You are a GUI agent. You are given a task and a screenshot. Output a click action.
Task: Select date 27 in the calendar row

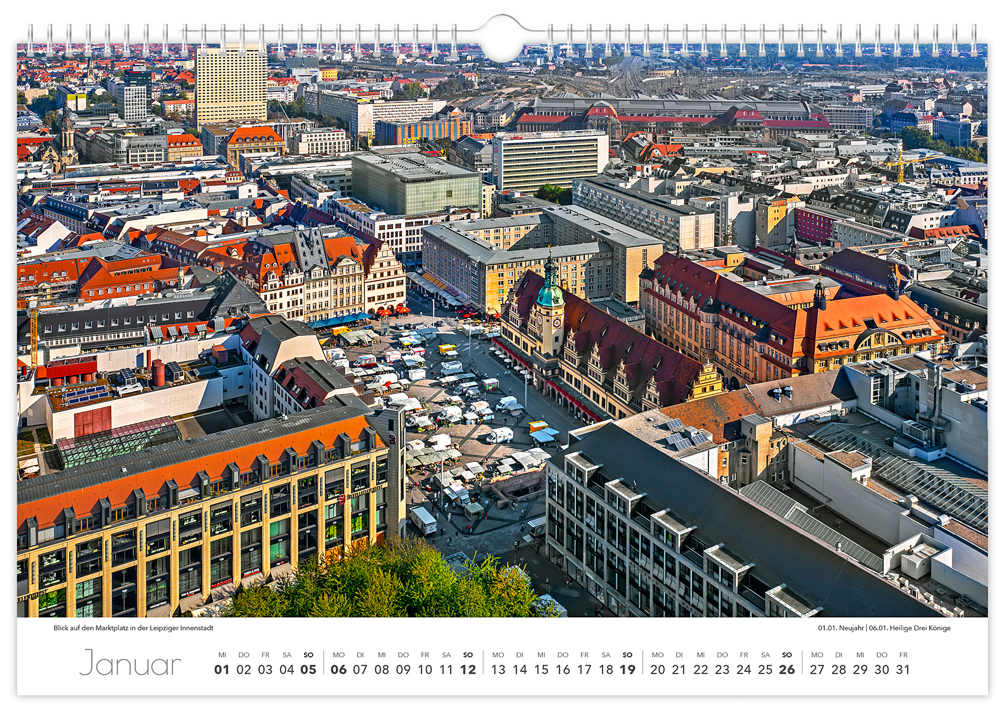click(817, 670)
